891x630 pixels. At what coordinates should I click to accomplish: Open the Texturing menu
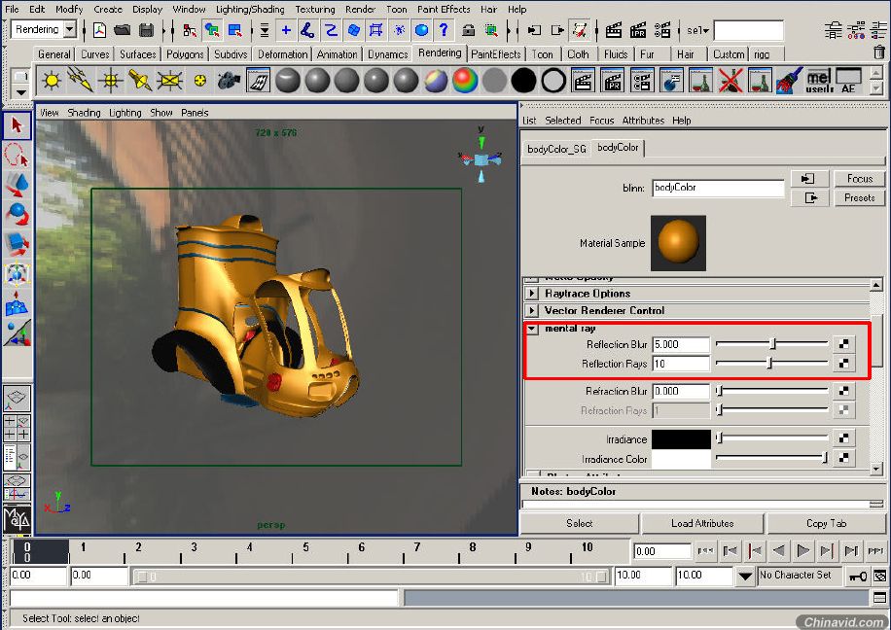[x=315, y=9]
